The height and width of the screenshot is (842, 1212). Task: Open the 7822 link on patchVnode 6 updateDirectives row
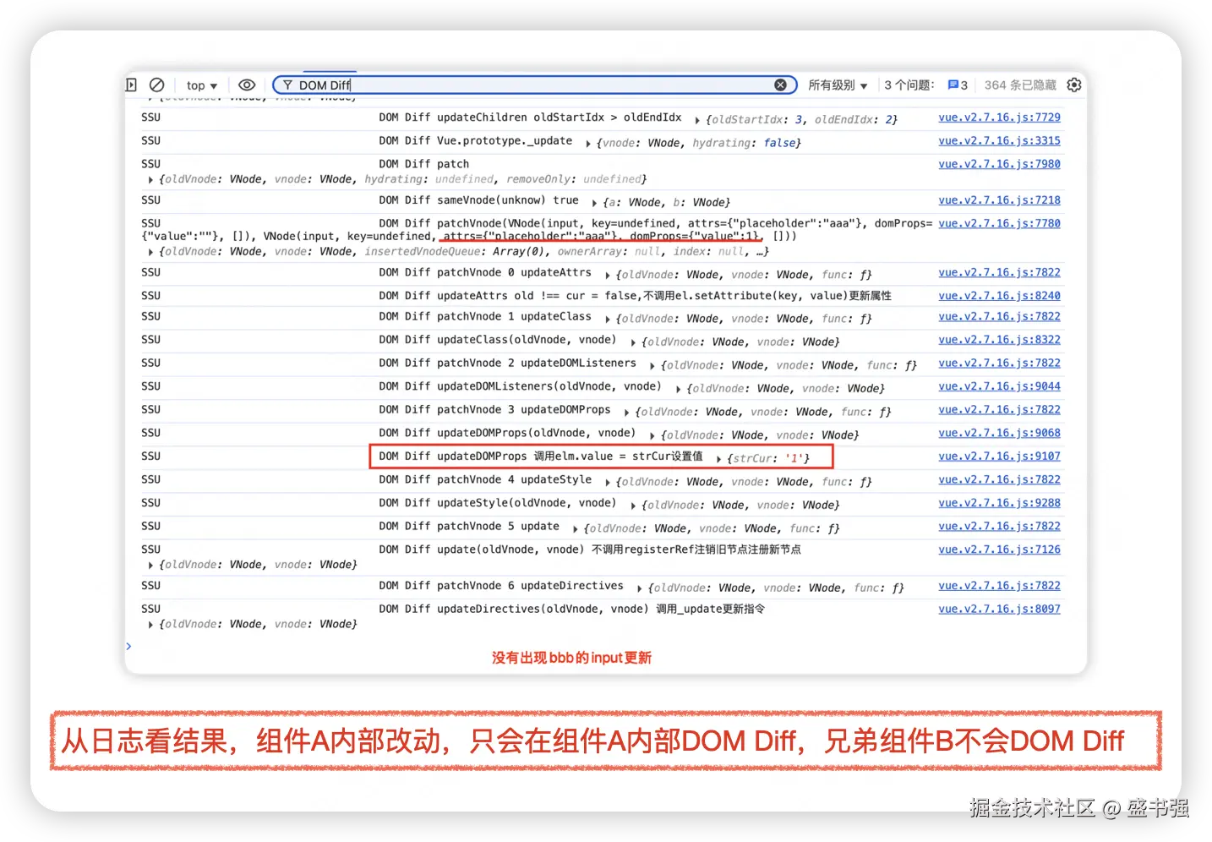(x=999, y=585)
